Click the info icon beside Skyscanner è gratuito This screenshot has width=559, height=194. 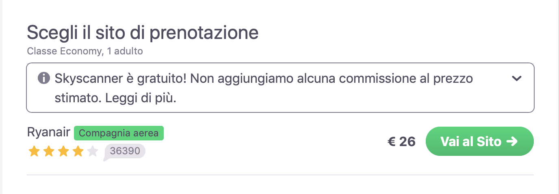(x=43, y=78)
